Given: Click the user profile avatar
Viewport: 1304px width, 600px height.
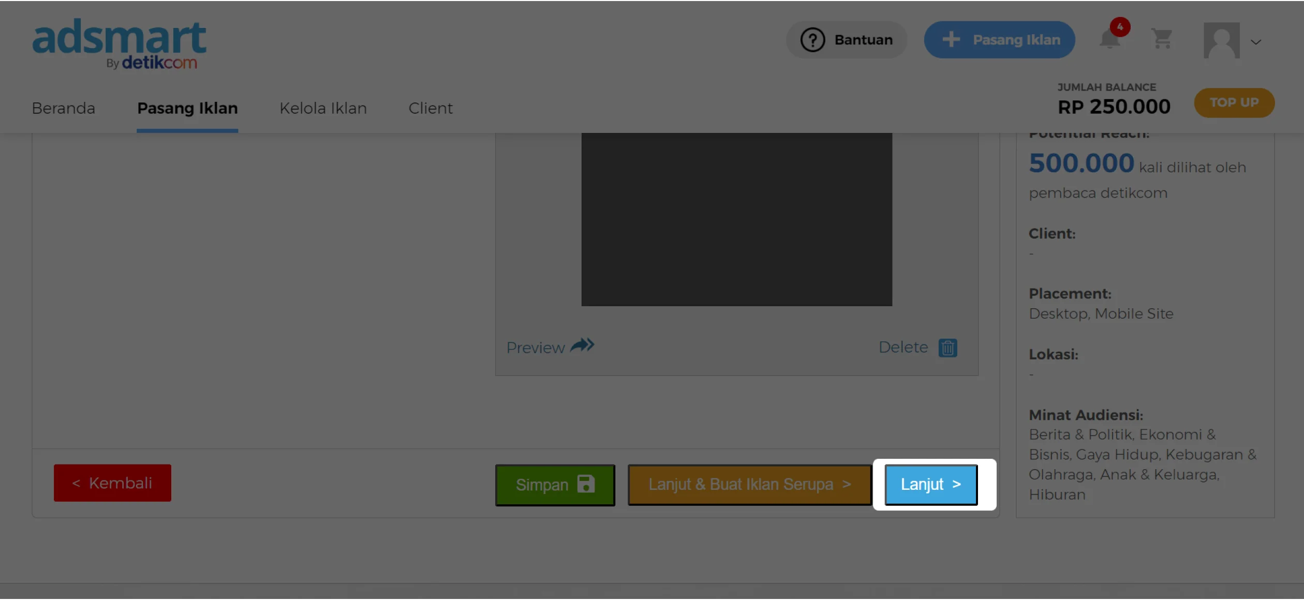Looking at the screenshot, I should [1221, 40].
